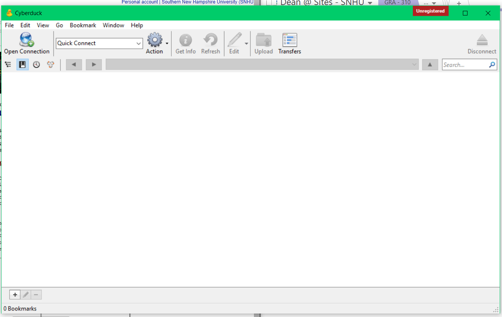Click the Edit pencil icon in the toolbar
The height and width of the screenshot is (317, 502).
[x=234, y=40]
